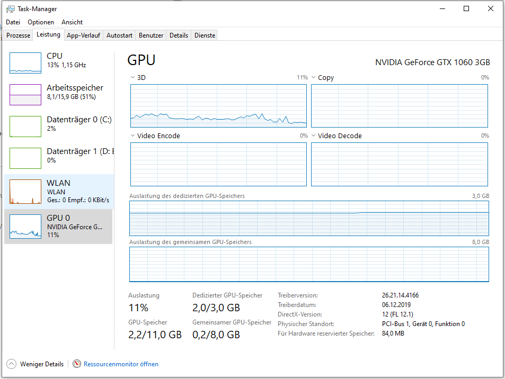Switch to the Benutzer tab
The height and width of the screenshot is (379, 505).
(151, 35)
